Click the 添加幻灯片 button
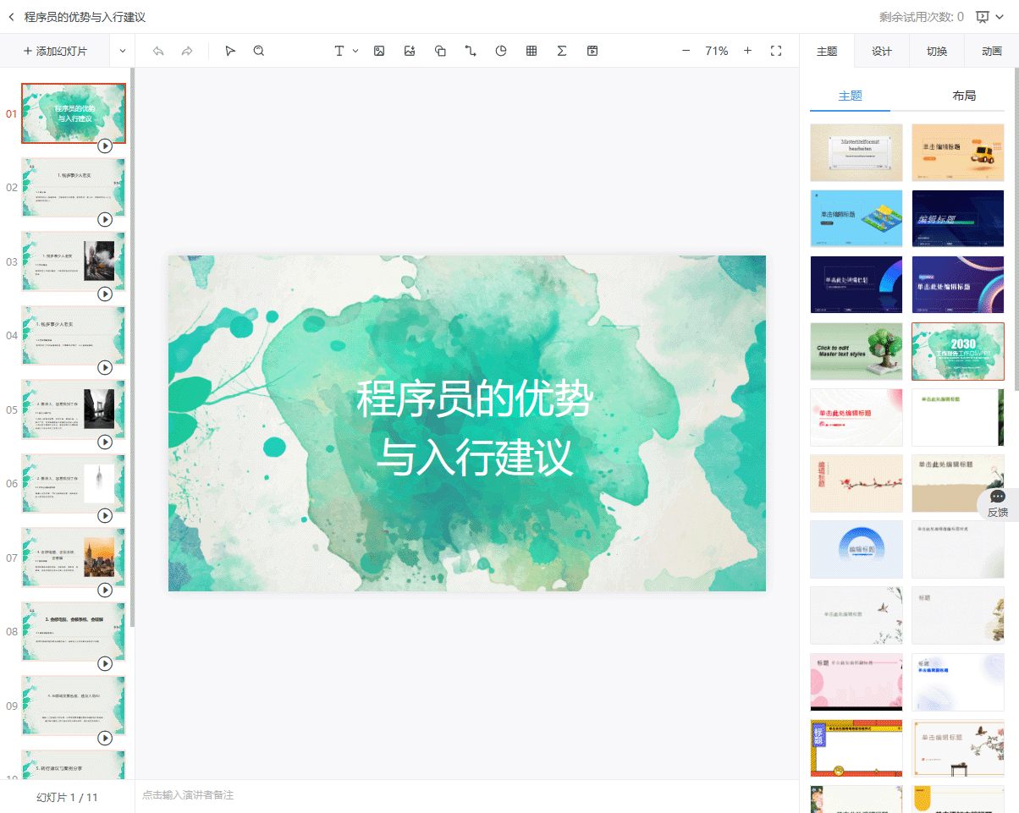 pos(55,50)
